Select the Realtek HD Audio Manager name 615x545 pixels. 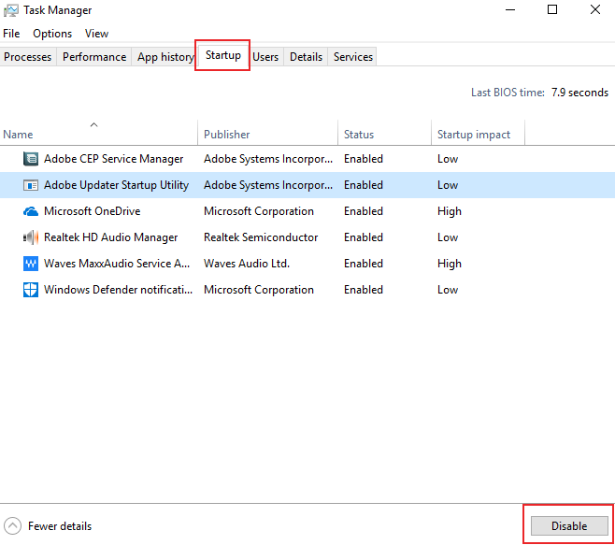click(x=110, y=237)
